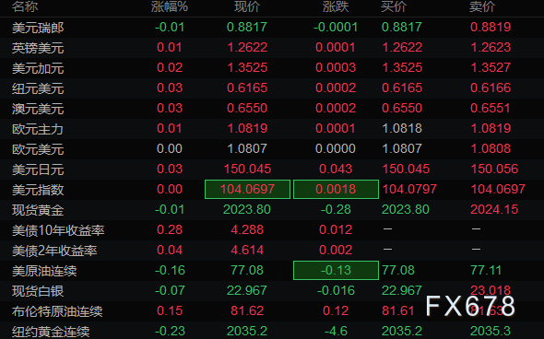Click the 现价 column header
Screen dimensions: 544x339
coord(247,6)
